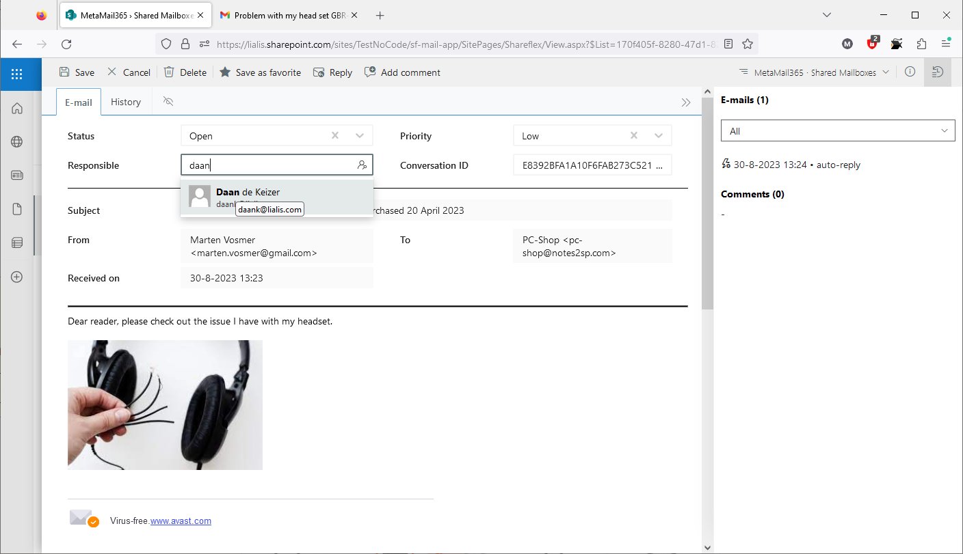Screen dimensions: 963x554
Task: Click the Save toolbar button
Action: click(77, 72)
